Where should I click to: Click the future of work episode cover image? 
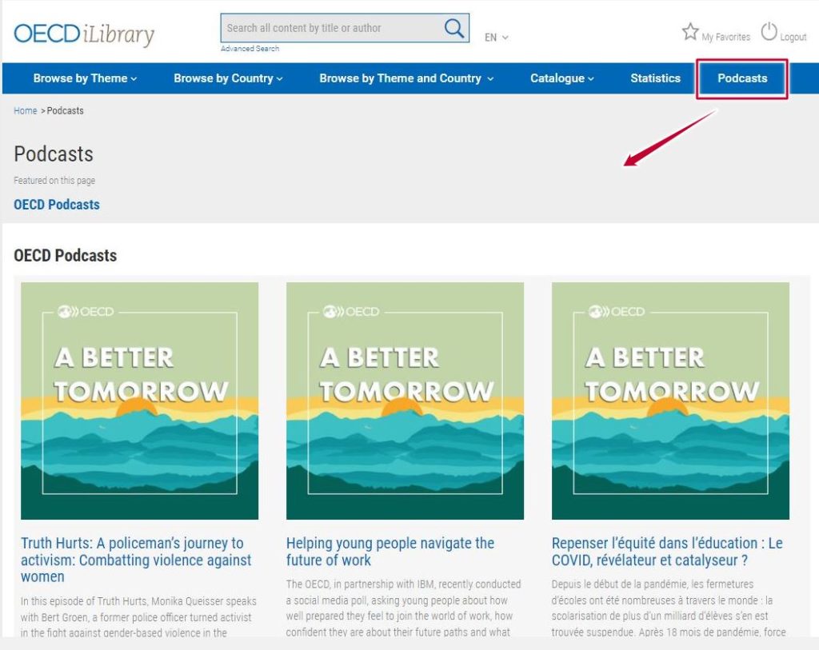tap(405, 401)
